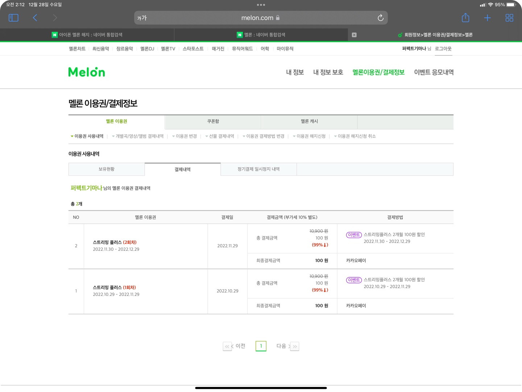The width and height of the screenshot is (522, 392).
Task: Go back with the Safari back arrow
Action: [x=35, y=18]
